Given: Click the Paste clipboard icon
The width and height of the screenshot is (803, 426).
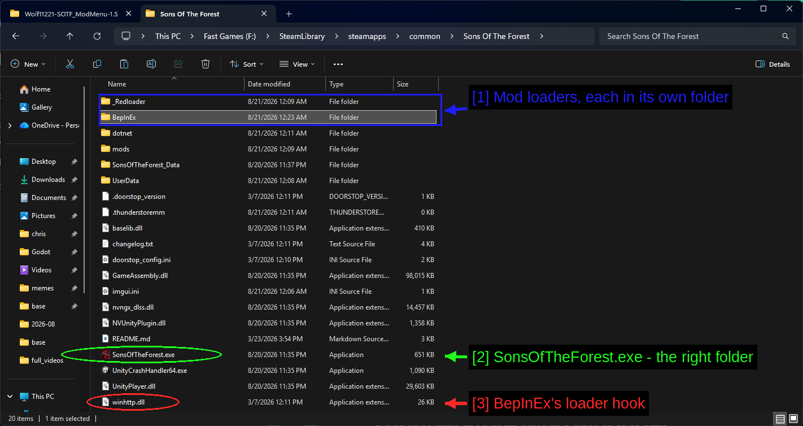Looking at the screenshot, I should point(124,64).
